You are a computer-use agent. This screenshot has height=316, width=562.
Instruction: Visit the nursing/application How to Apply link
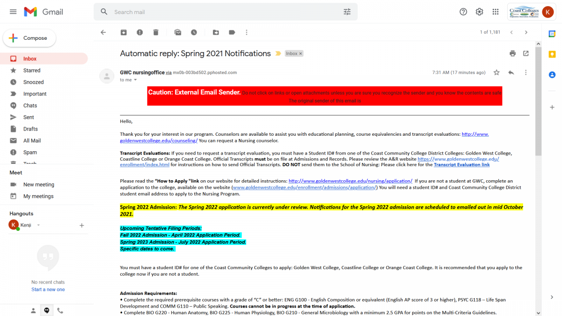tap(350, 181)
